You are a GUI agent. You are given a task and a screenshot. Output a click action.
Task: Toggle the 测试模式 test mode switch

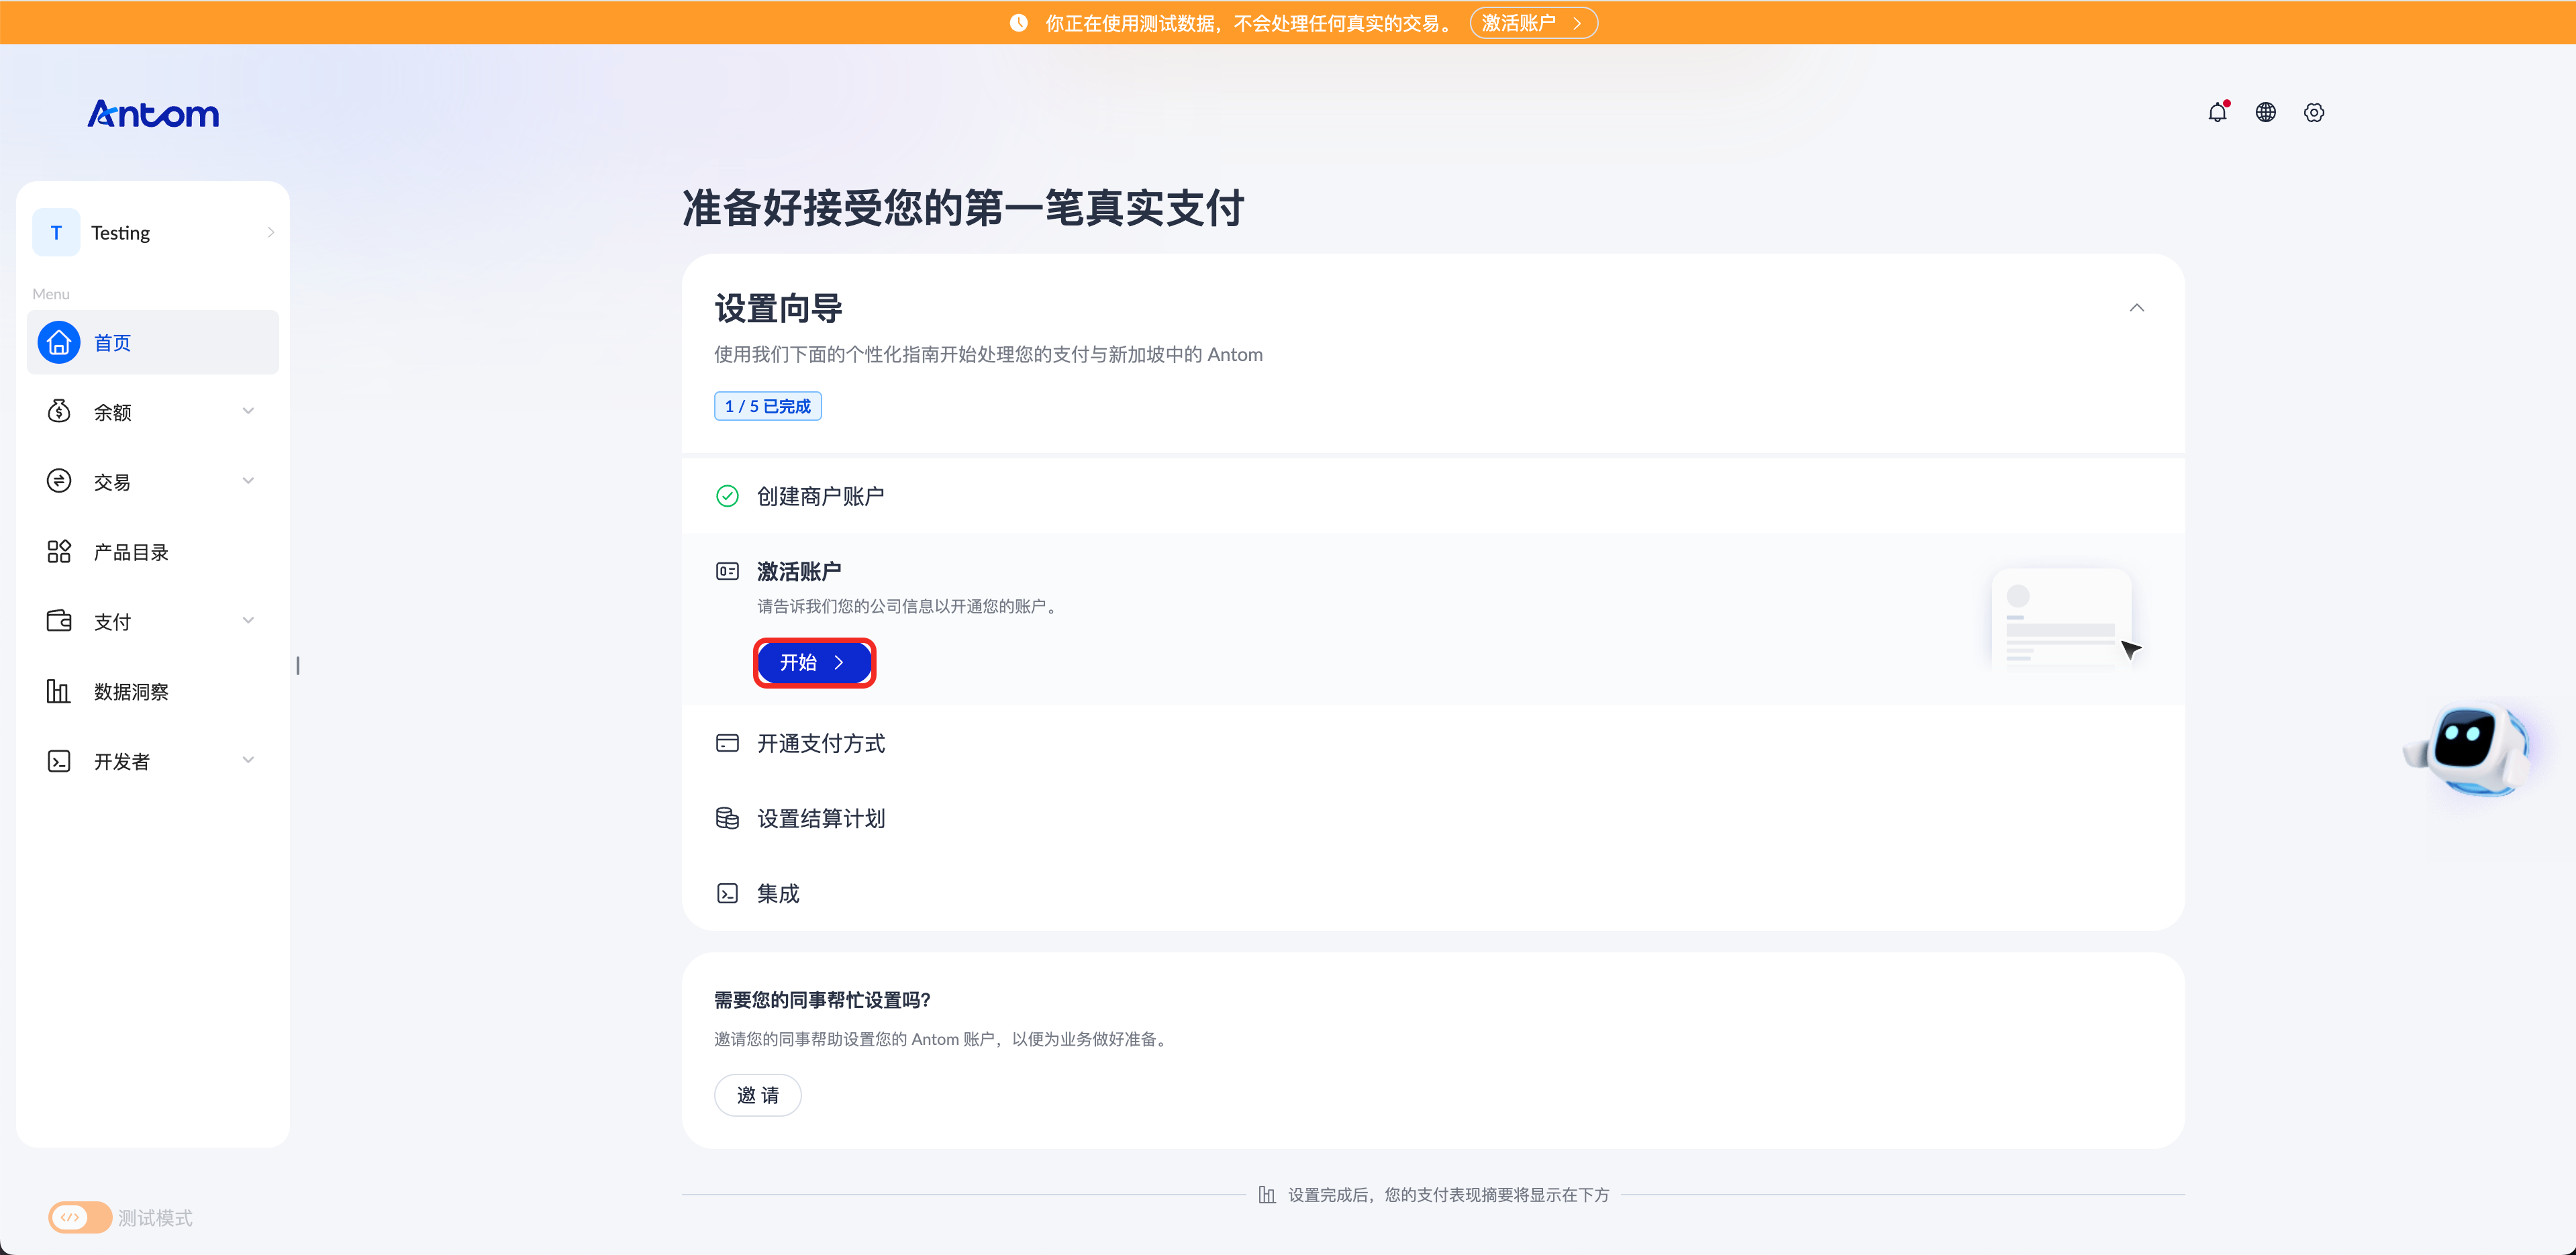(x=80, y=1217)
